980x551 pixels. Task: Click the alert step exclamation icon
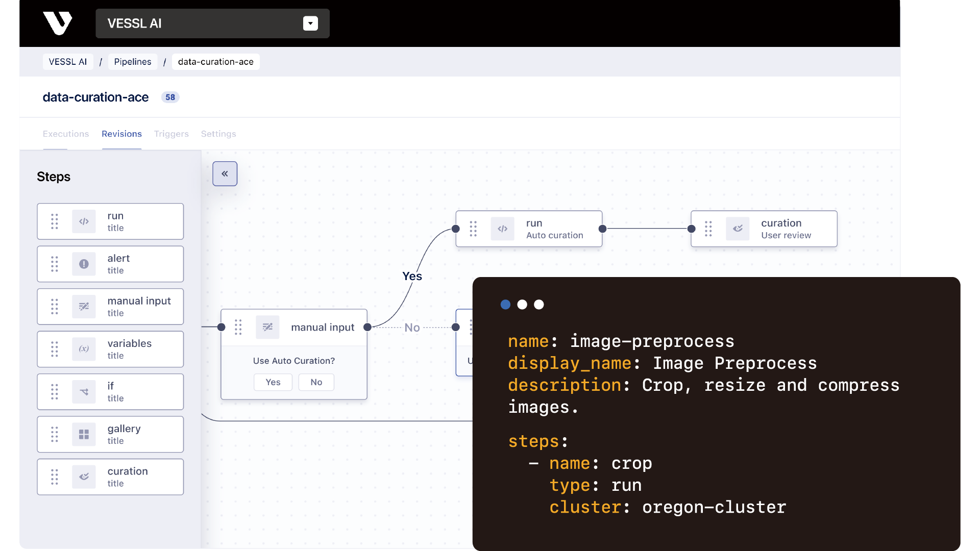84,264
